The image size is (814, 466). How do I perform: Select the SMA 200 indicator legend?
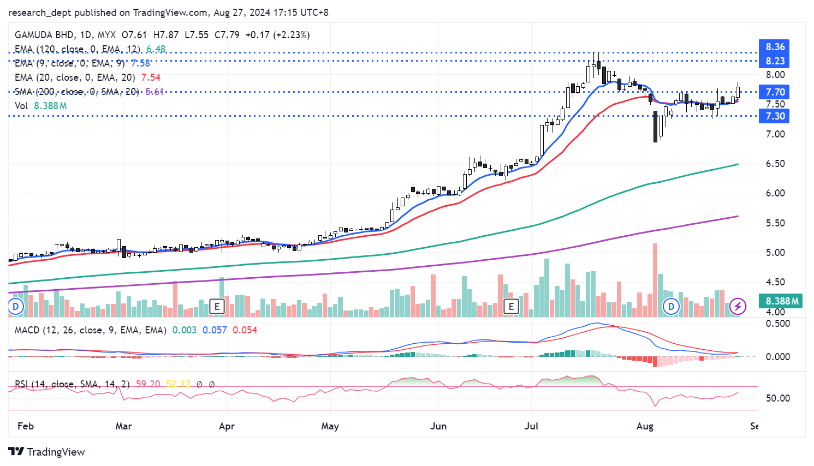point(76,92)
